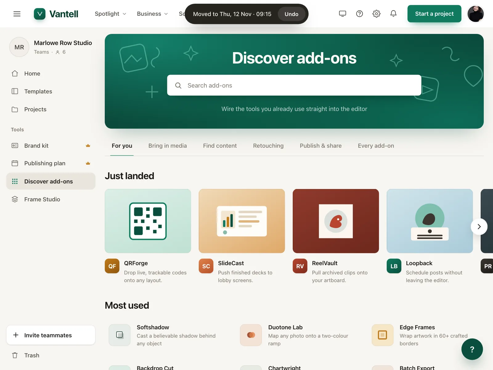Click the Teams member count 6
Viewport: 493px width, 370px height.
click(x=61, y=52)
